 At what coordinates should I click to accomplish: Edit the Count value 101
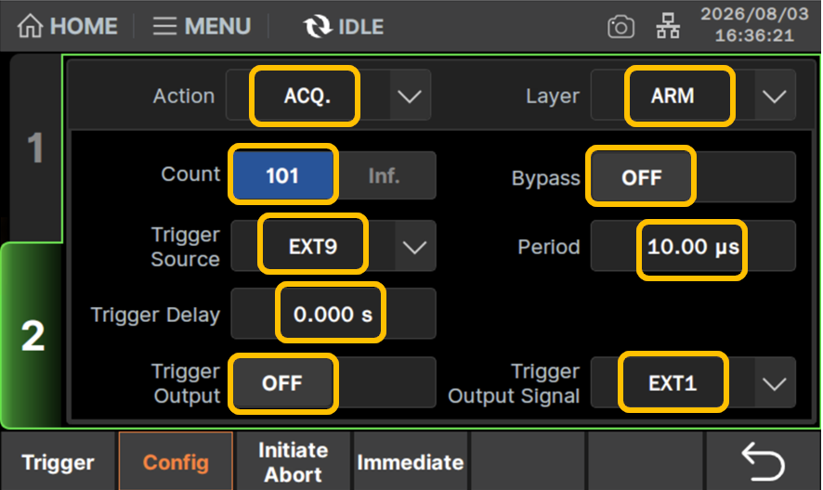[283, 174]
